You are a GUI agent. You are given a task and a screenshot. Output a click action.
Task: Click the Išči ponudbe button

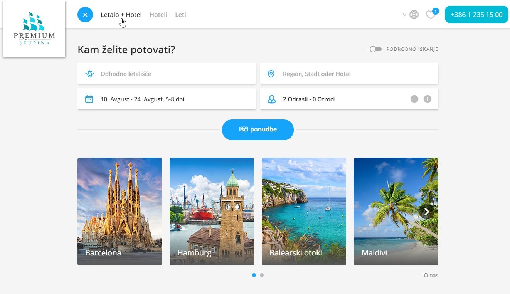[x=258, y=129]
